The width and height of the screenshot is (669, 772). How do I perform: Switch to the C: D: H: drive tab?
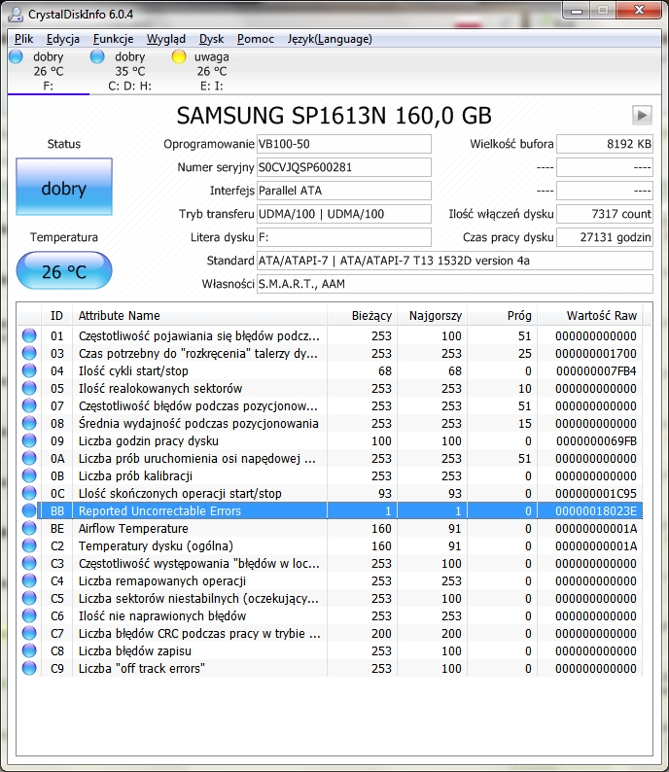[130, 71]
